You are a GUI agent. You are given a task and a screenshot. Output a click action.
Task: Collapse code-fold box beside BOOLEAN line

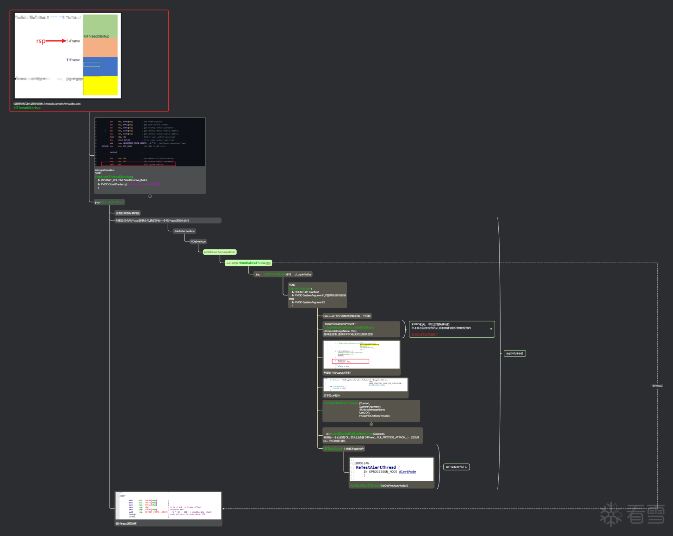[x=354, y=463]
